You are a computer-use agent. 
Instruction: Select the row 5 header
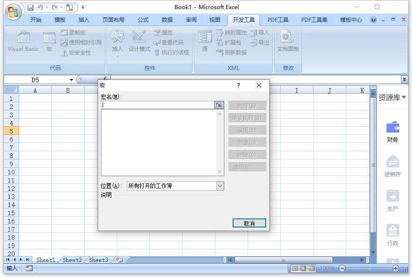[x=11, y=131]
